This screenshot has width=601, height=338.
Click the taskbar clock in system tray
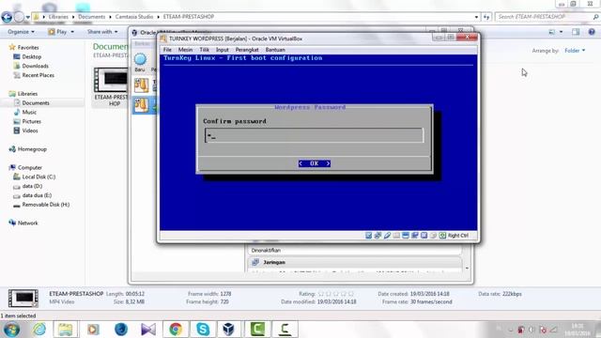coord(578,330)
